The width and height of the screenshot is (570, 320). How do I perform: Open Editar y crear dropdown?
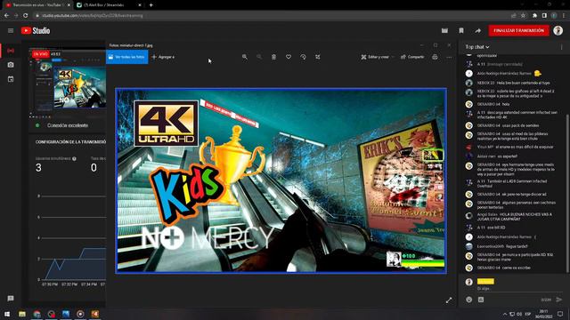378,57
